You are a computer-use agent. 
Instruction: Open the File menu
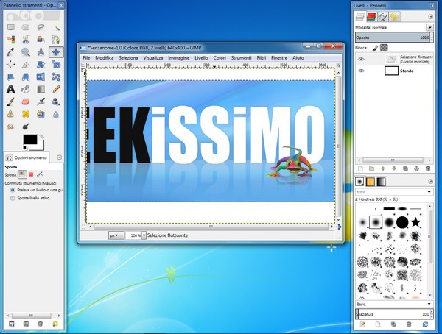click(86, 58)
